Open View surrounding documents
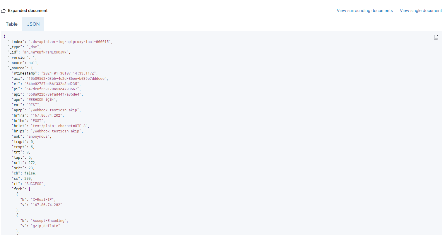 pos(364,10)
